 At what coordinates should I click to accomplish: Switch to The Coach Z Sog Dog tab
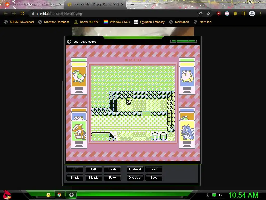click(x=32, y=4)
